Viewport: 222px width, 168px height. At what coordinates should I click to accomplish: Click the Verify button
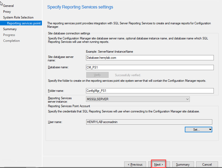[97, 75]
